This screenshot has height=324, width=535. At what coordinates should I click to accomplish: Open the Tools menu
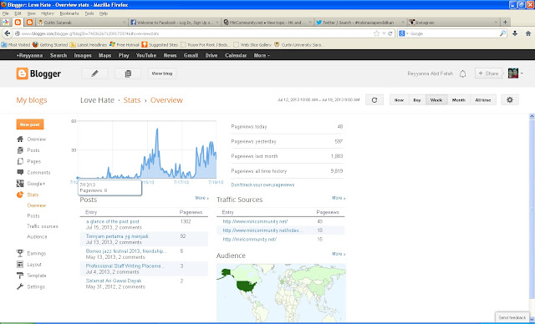pyautogui.click(x=89, y=13)
